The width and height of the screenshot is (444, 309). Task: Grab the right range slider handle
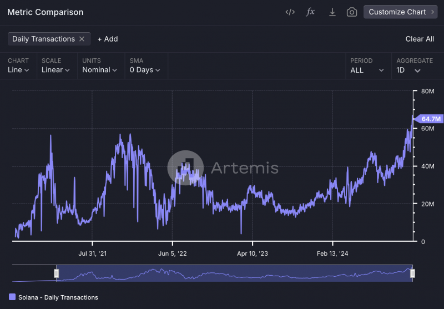pos(412,273)
